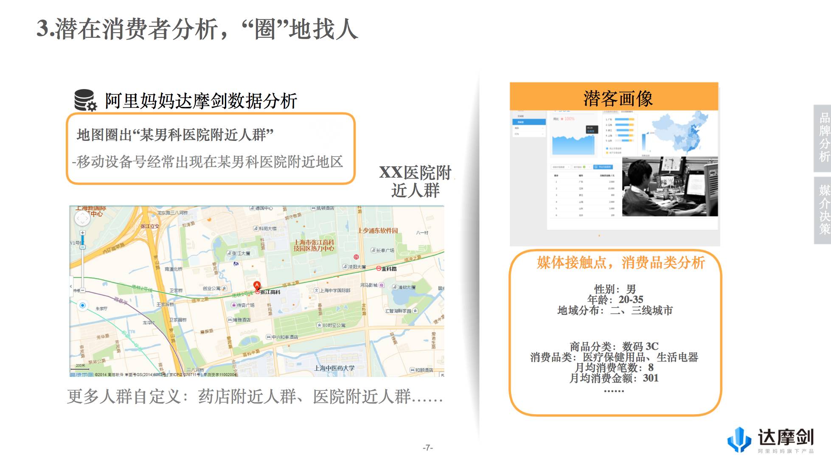Click the blue current-location button on map

click(x=83, y=305)
